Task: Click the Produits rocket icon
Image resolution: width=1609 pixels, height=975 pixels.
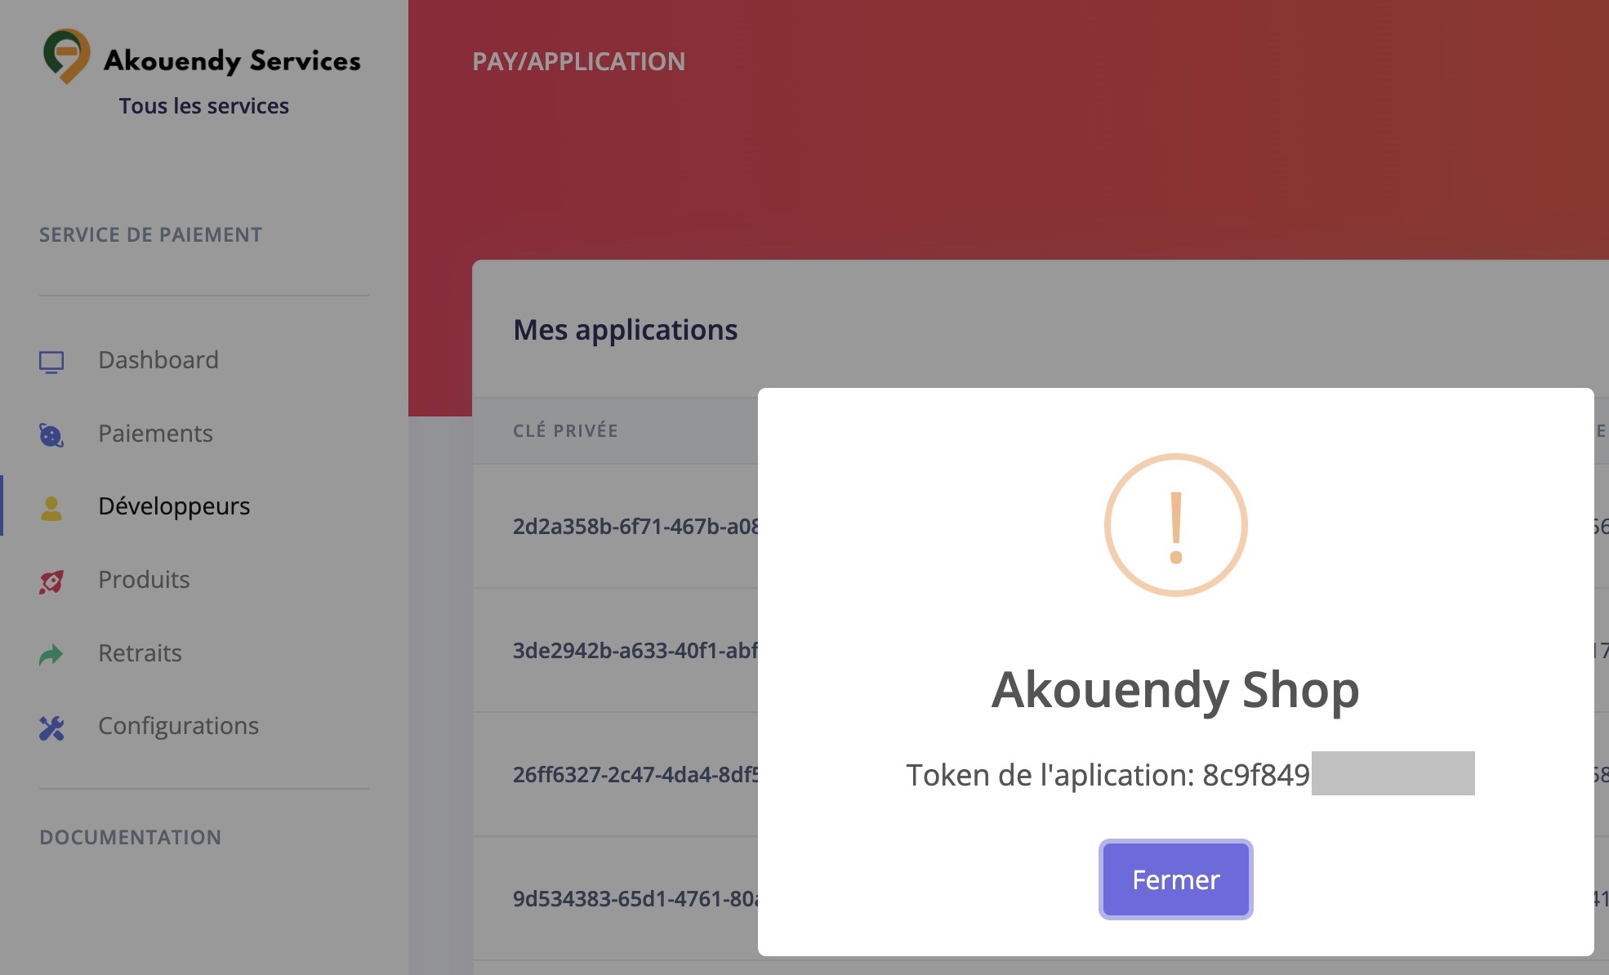Action: coord(51,581)
